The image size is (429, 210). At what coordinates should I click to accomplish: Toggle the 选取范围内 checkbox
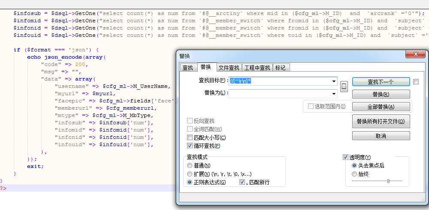pyautogui.click(x=311, y=106)
